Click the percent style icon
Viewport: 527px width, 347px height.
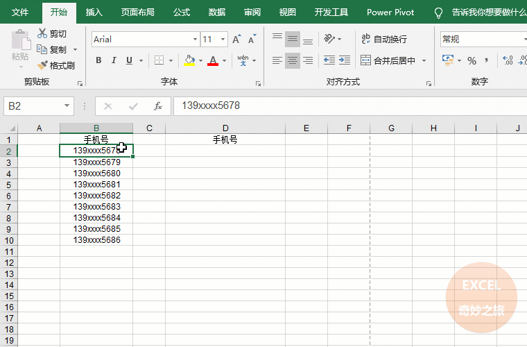(x=472, y=60)
